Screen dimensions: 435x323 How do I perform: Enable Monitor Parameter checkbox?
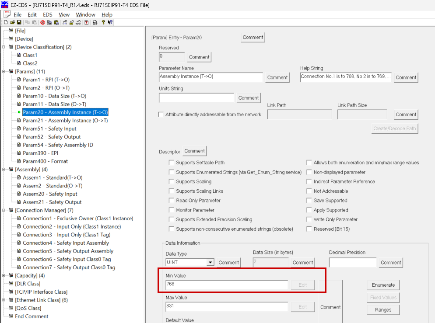tap(172, 210)
